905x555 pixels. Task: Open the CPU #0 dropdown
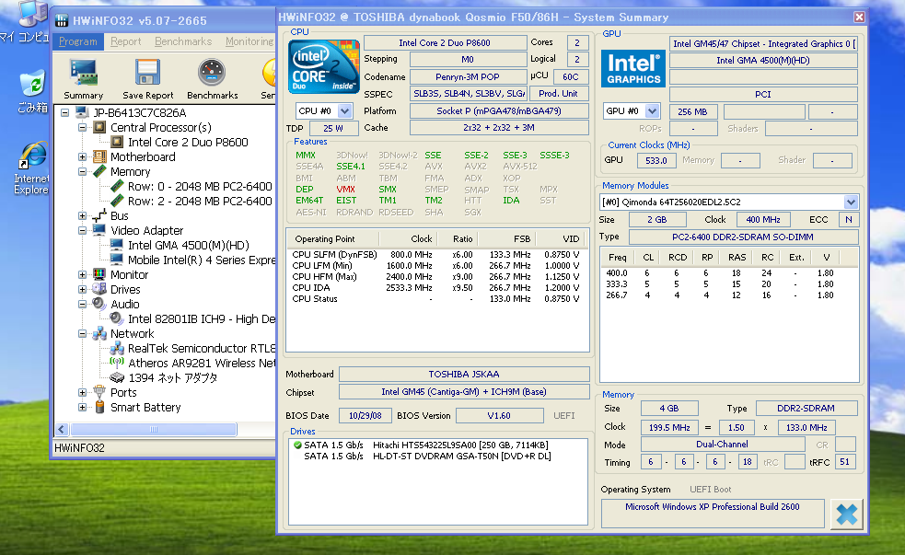[x=344, y=110]
